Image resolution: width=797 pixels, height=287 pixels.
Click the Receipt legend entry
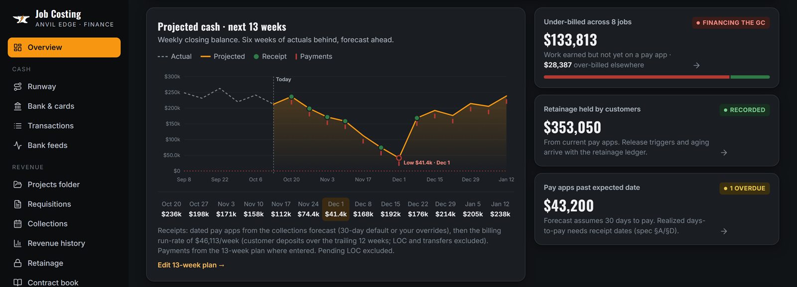pyautogui.click(x=270, y=57)
